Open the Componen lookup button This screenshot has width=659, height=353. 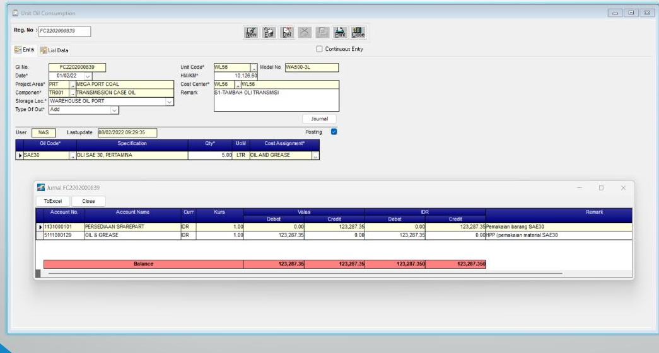73,93
